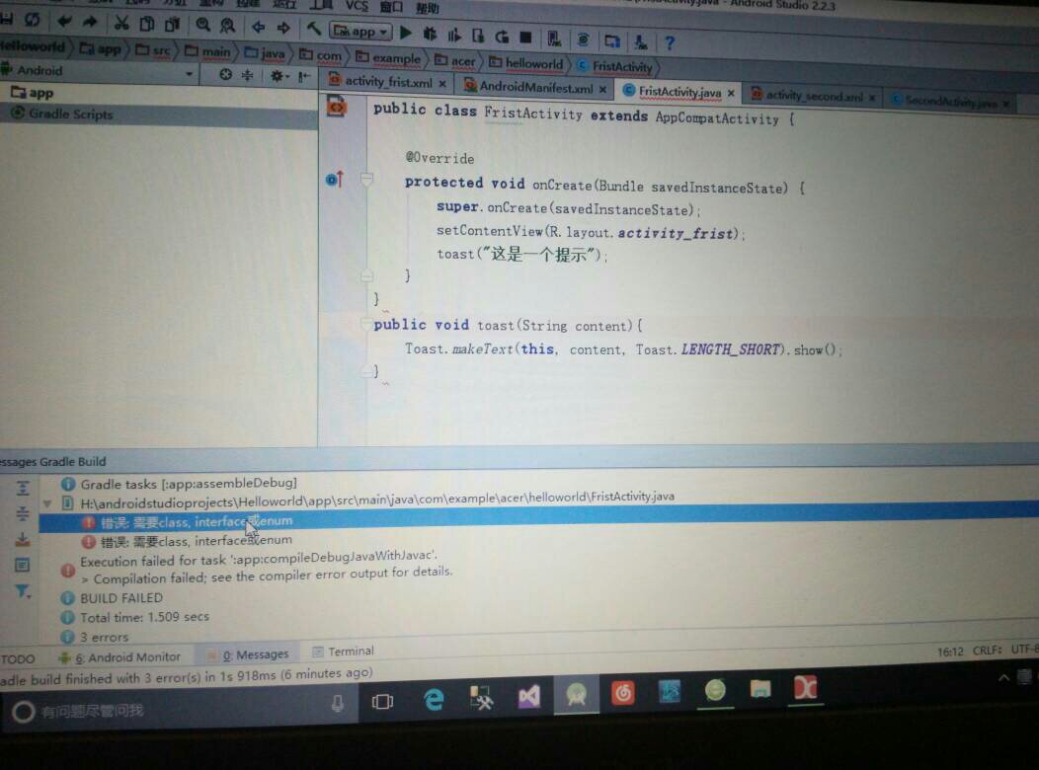Image resolution: width=1039 pixels, height=770 pixels.
Task: Select the app module in project tree
Action: (x=32, y=93)
